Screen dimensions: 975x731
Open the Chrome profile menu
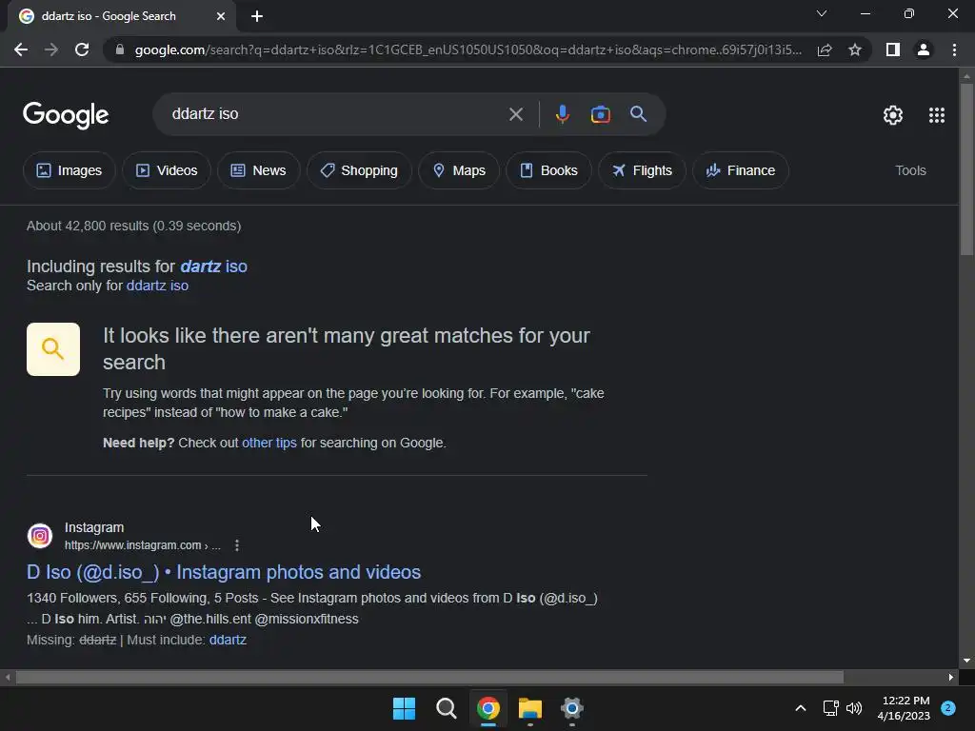pyautogui.click(x=924, y=49)
